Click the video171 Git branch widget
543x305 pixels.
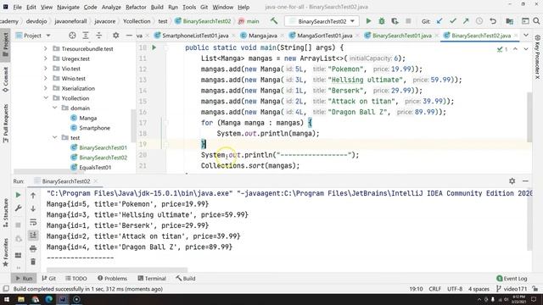512,289
